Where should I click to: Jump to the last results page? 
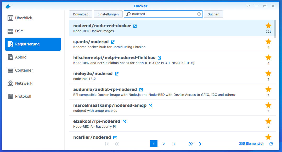click(x=201, y=144)
